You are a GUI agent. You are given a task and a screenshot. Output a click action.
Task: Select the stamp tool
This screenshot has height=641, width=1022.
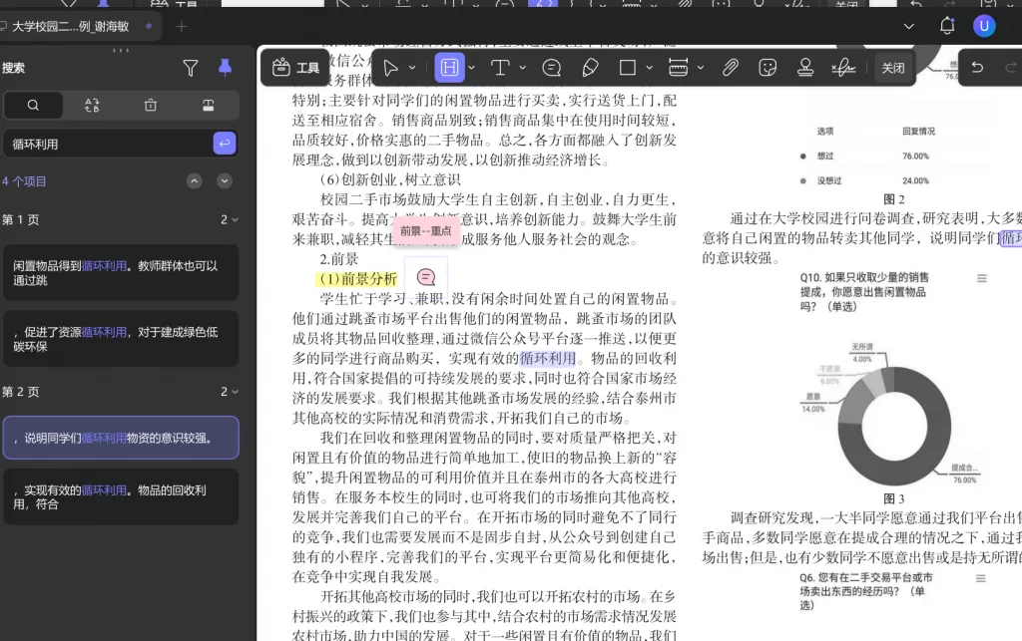coord(804,68)
